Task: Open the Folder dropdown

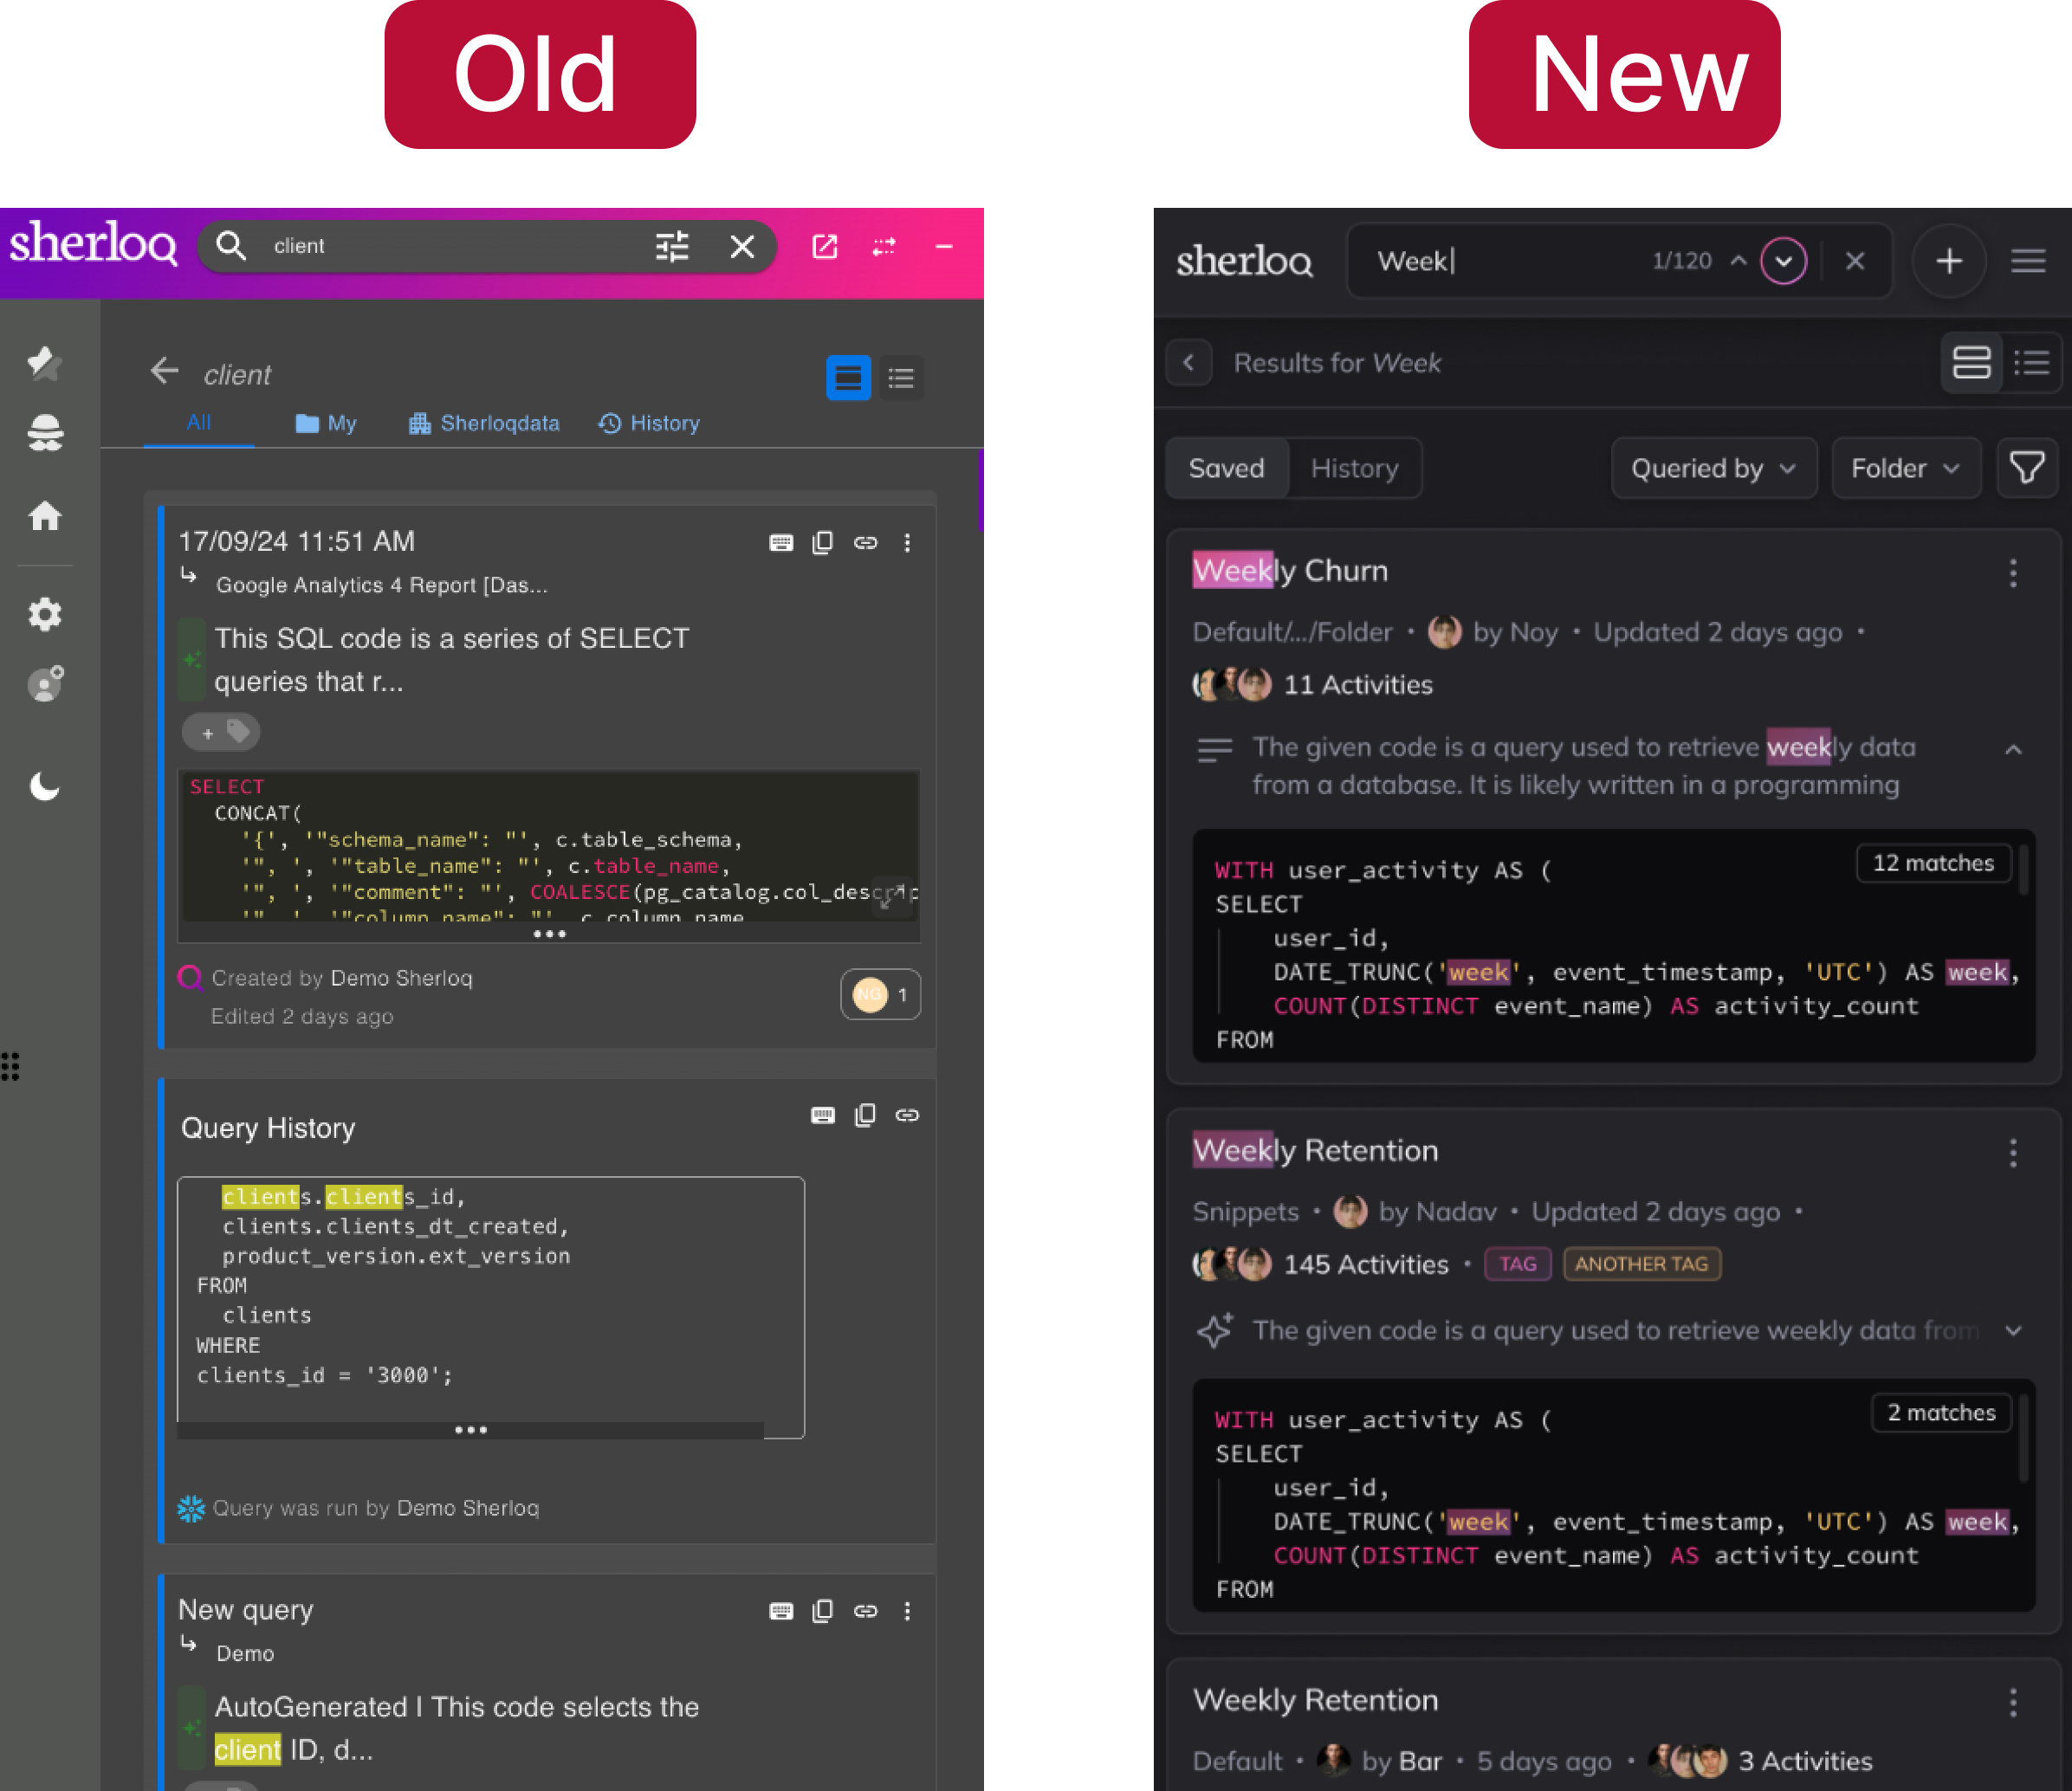Action: click(1905, 468)
